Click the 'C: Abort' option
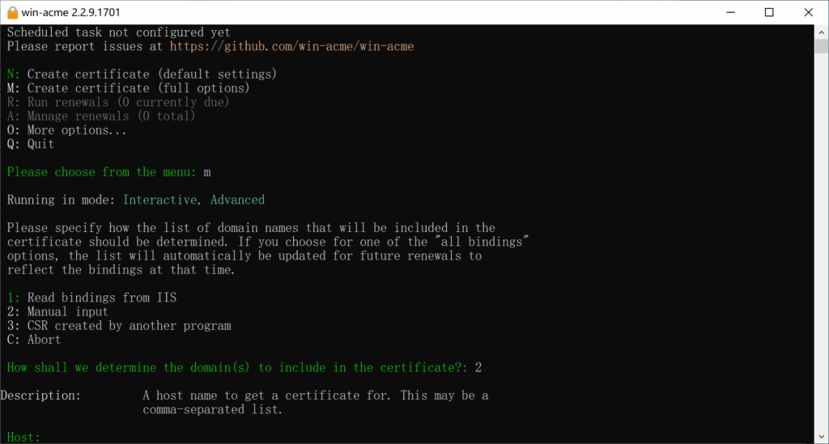Viewport: 829px width, 444px height. 34,340
